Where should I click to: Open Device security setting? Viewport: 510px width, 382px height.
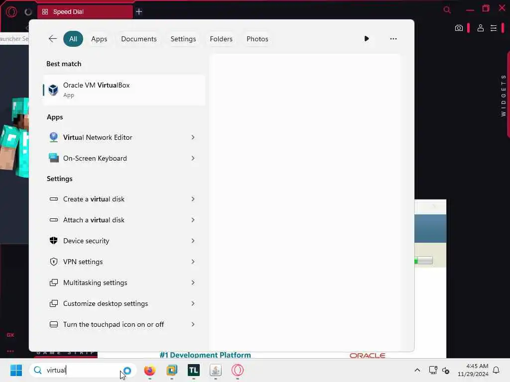124,241
